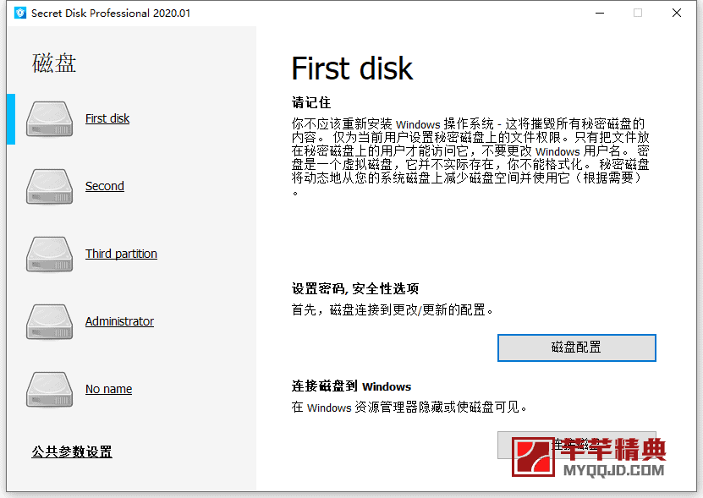This screenshot has height=498, width=703.
Task: Click the Second disk drive icon
Action: 48,186
